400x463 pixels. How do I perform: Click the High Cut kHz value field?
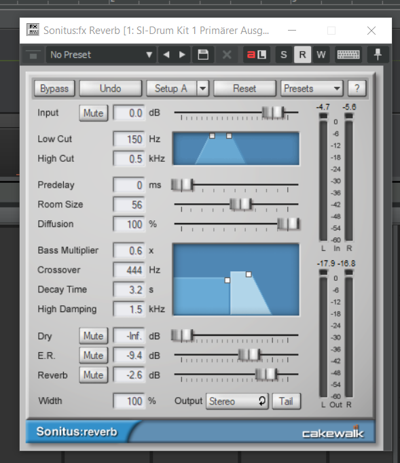click(x=129, y=159)
